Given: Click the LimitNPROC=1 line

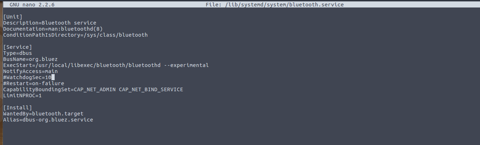Looking at the screenshot, I should click(x=22, y=95).
